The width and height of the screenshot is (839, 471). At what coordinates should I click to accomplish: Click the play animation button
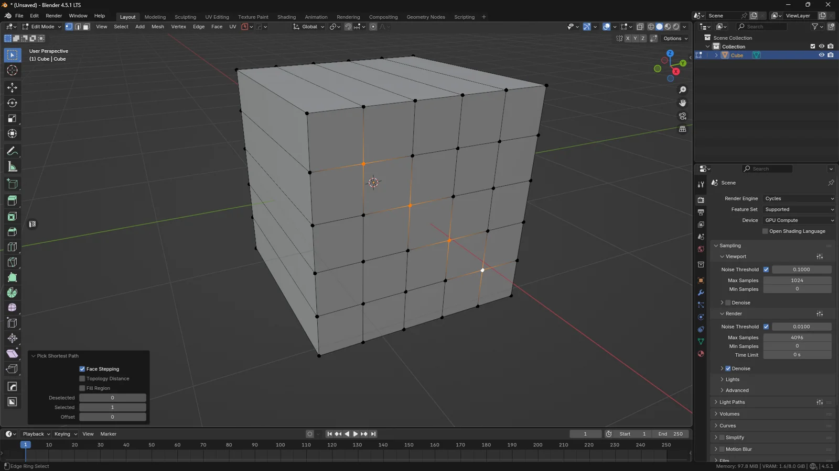coord(356,434)
